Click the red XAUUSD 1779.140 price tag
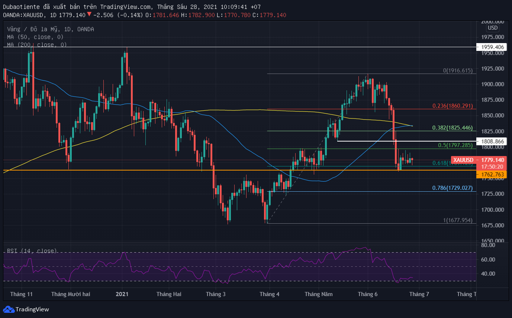 tap(480, 160)
